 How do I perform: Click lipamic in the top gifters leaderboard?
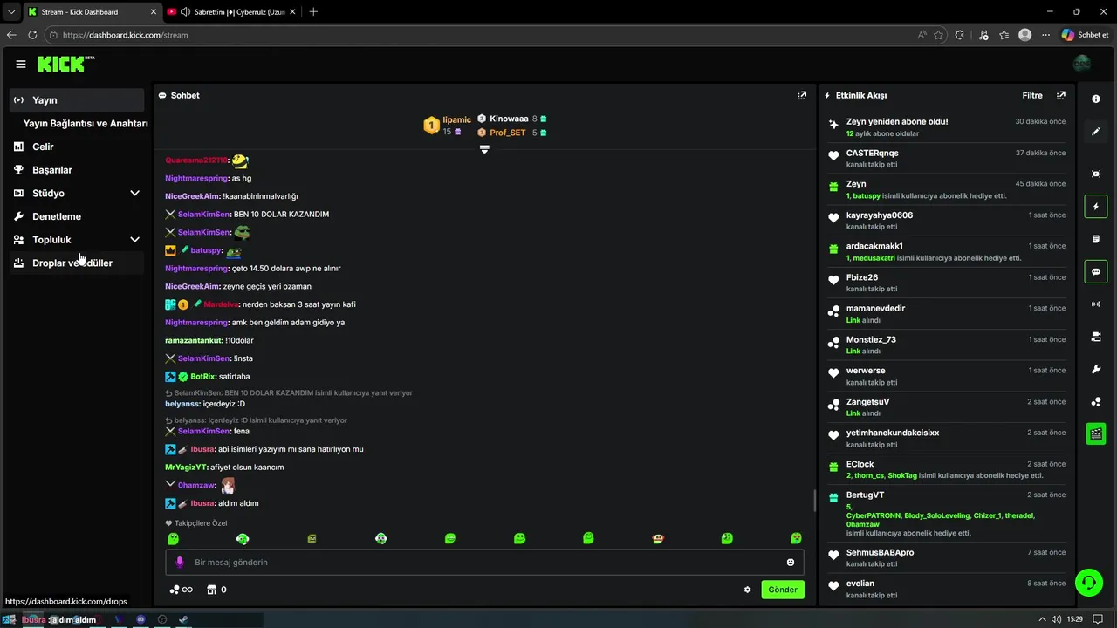456,119
